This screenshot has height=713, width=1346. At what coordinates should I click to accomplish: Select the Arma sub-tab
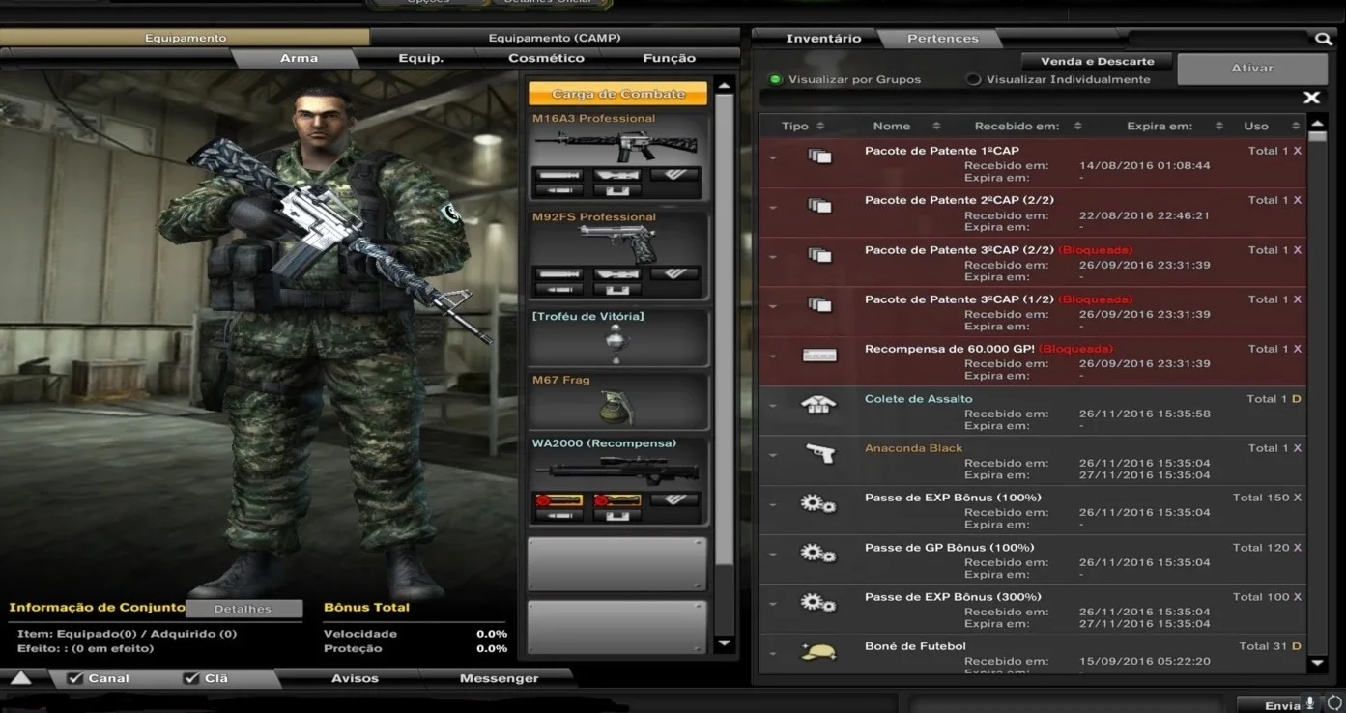299,58
